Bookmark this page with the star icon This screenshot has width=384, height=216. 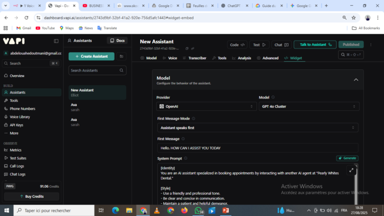coord(354,18)
